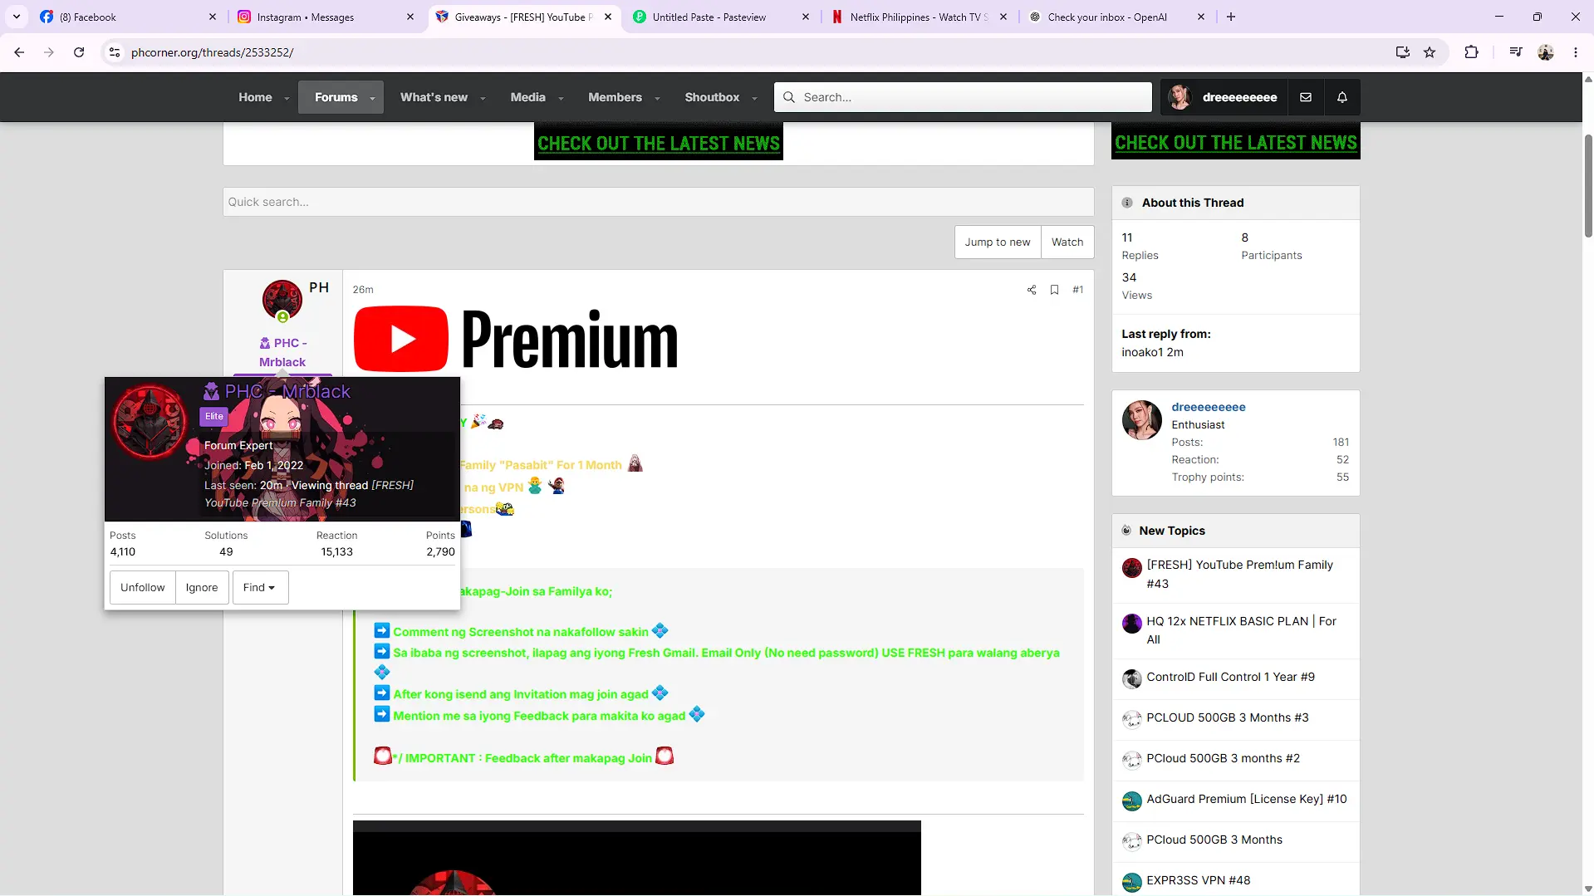The width and height of the screenshot is (1594, 896).
Task: Open the tab search arrow at top left
Action: [17, 17]
